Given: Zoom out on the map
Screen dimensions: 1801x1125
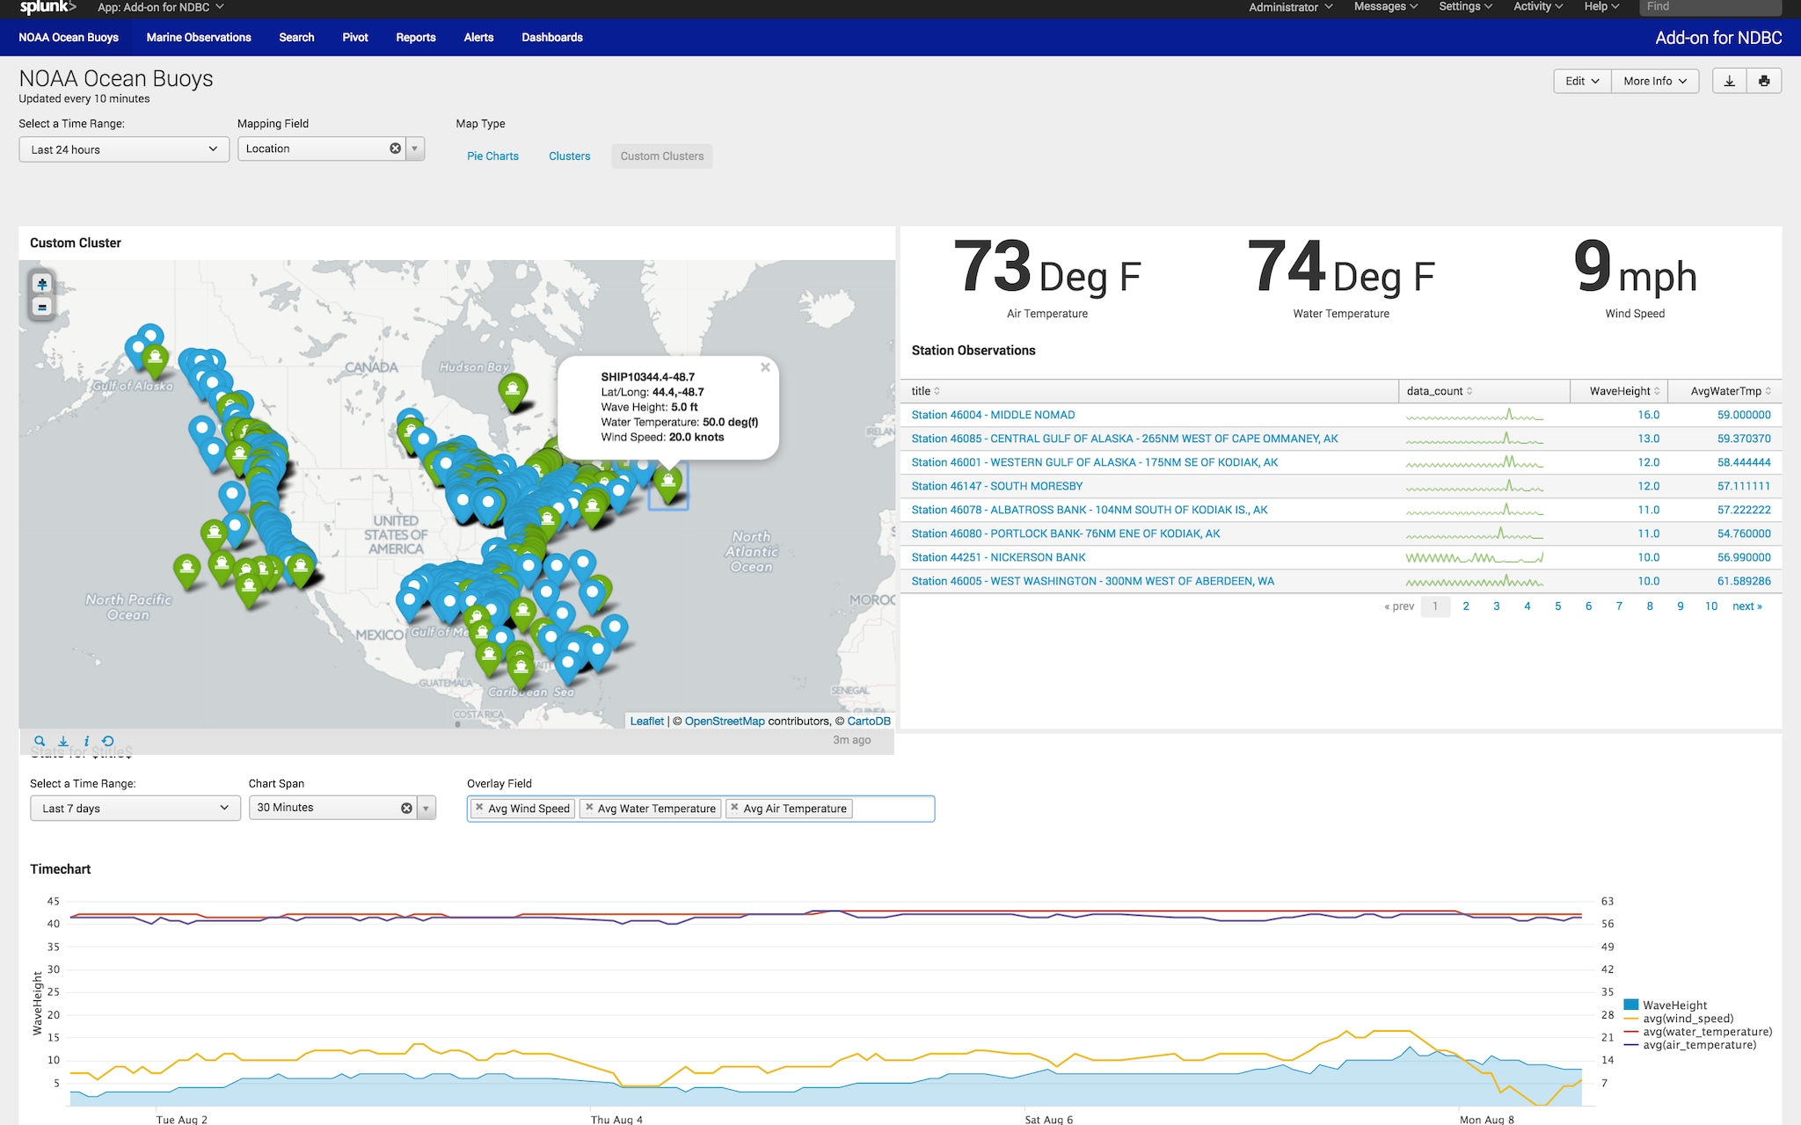Looking at the screenshot, I should click(41, 307).
